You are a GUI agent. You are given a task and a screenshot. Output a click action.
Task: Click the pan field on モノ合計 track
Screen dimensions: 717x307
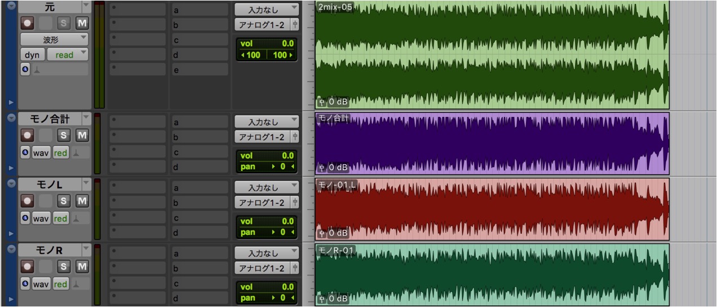[267, 166]
